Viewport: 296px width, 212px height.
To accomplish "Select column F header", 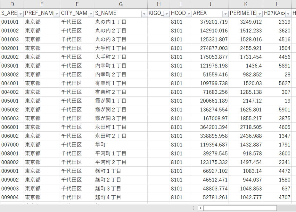I will (77, 4).
